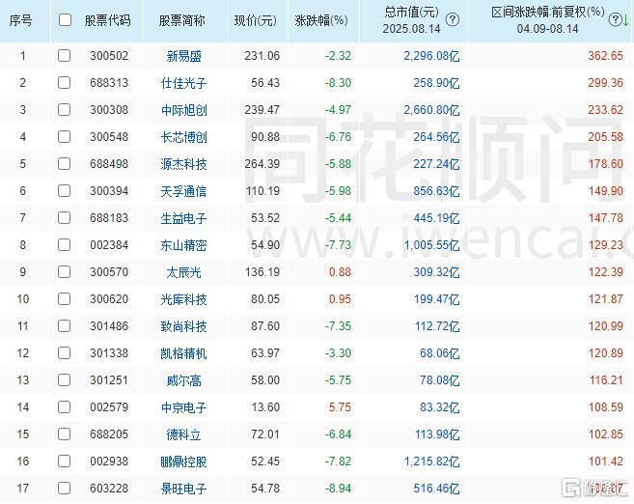Check the box for 300548 长芯博创

coord(64,137)
